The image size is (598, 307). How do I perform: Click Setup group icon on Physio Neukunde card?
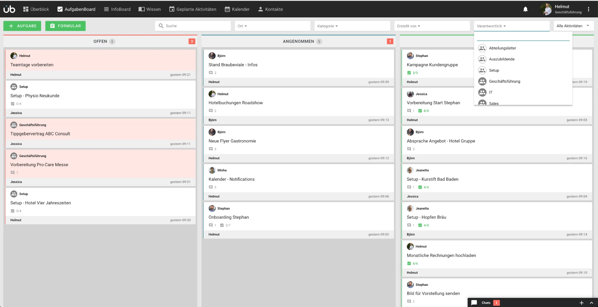pos(14,87)
